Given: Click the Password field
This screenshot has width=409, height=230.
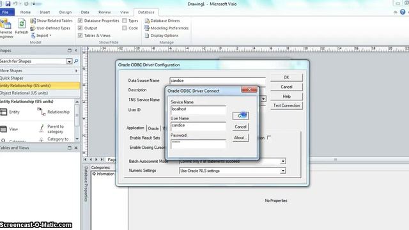Looking at the screenshot, I should coord(198,144).
